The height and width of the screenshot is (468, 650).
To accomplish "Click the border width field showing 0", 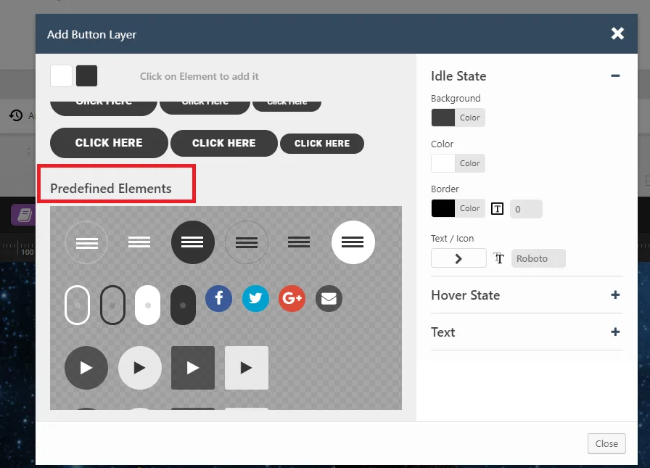I will [x=526, y=209].
